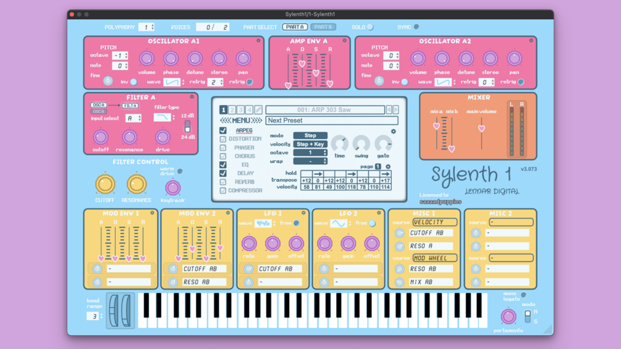Click the arpeggiator time knob

point(340,143)
